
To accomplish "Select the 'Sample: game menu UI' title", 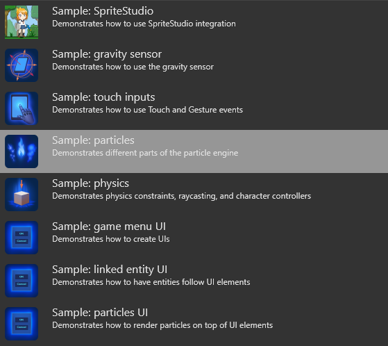I will pyautogui.click(x=109, y=226).
